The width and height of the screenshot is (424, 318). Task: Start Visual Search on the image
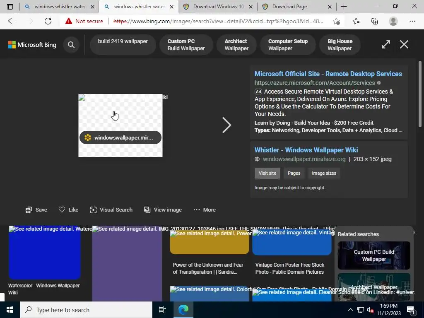[x=111, y=210]
